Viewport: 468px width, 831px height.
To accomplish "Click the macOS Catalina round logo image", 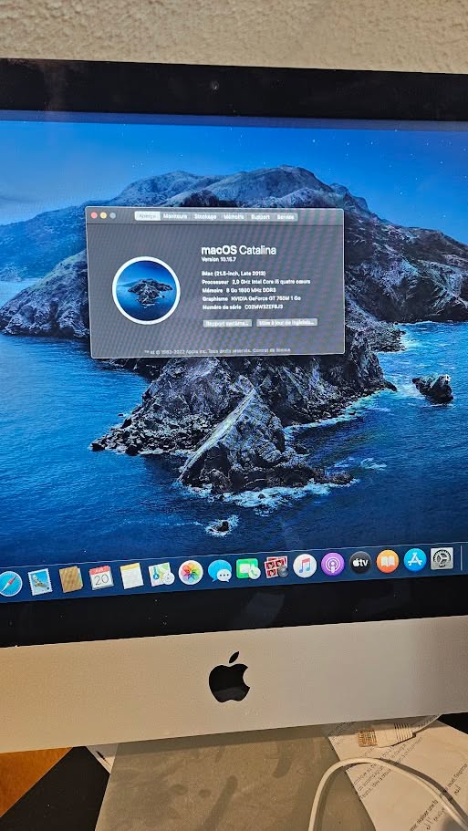I will coord(146,290).
